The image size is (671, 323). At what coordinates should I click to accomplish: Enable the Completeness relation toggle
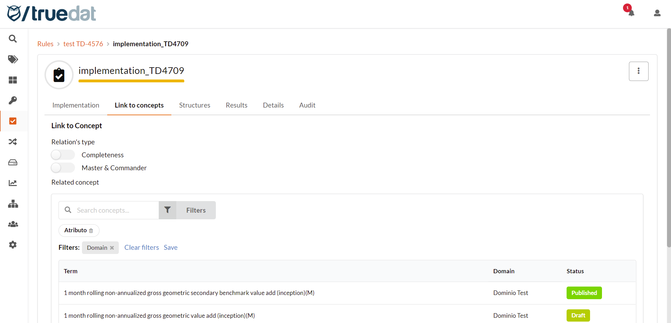[x=63, y=155]
